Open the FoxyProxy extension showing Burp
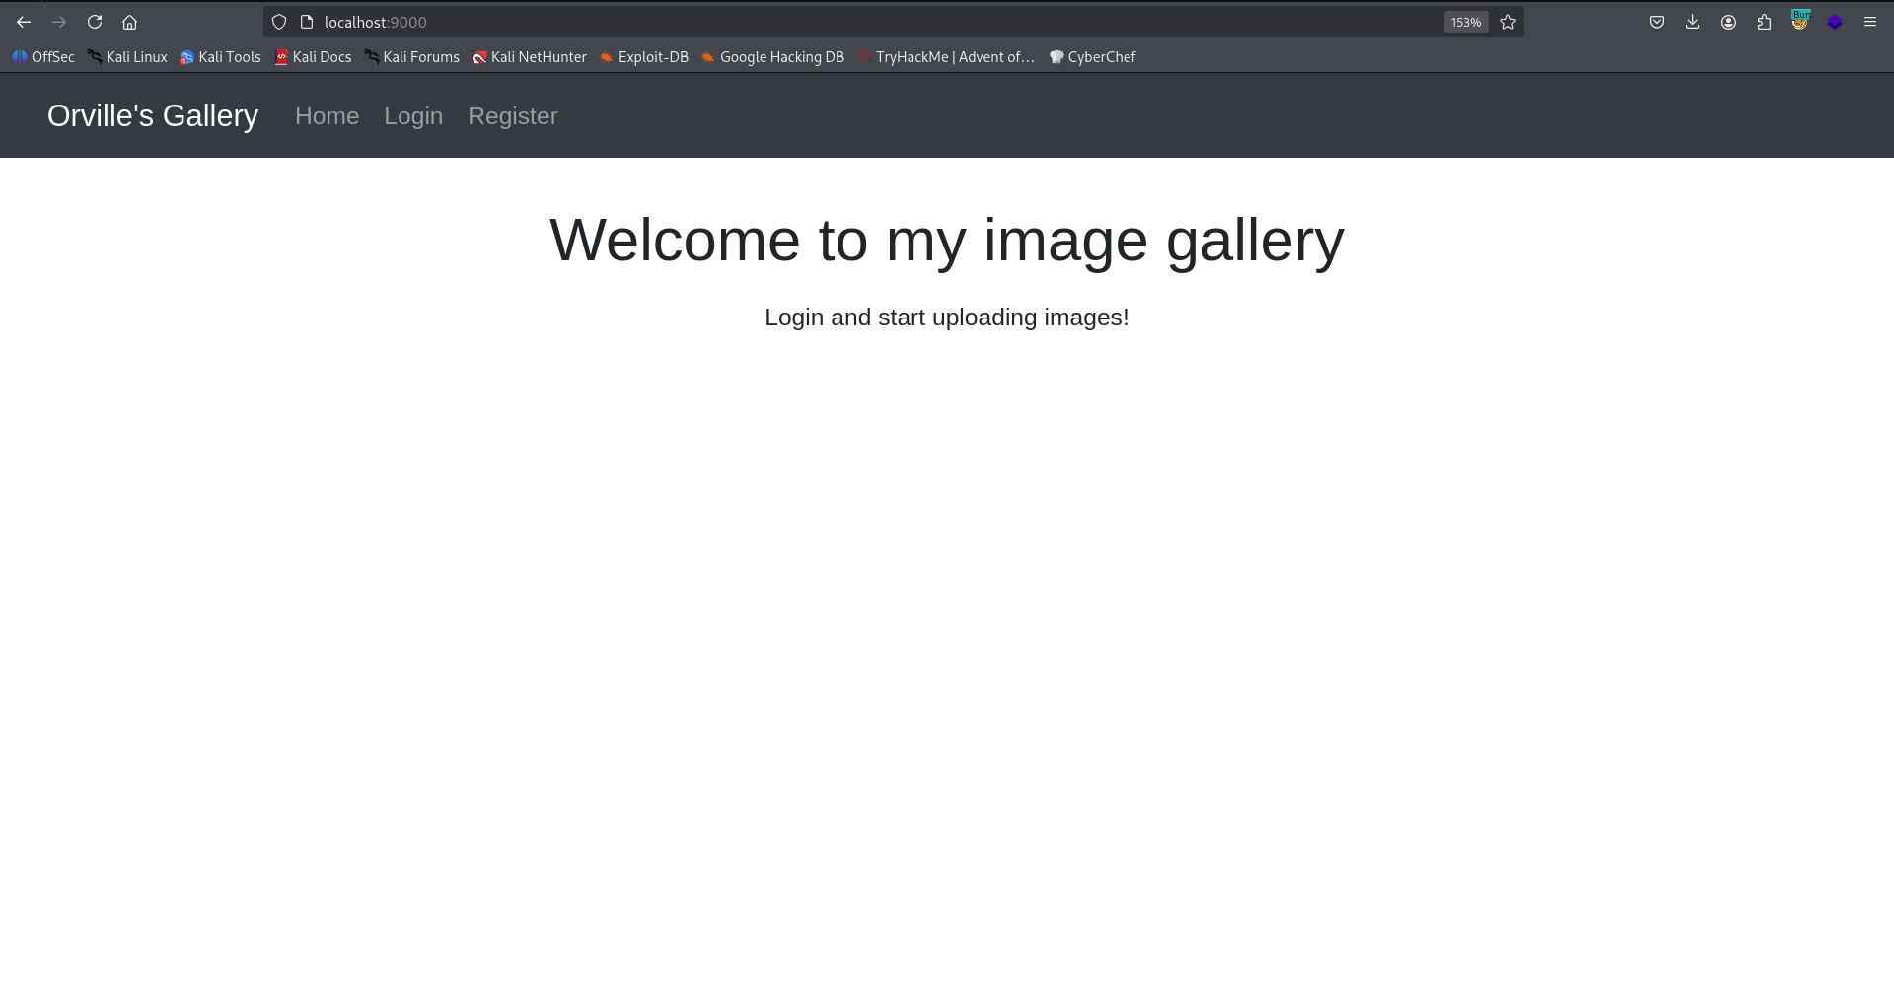Viewport: 1894px width, 988px height. (x=1799, y=21)
